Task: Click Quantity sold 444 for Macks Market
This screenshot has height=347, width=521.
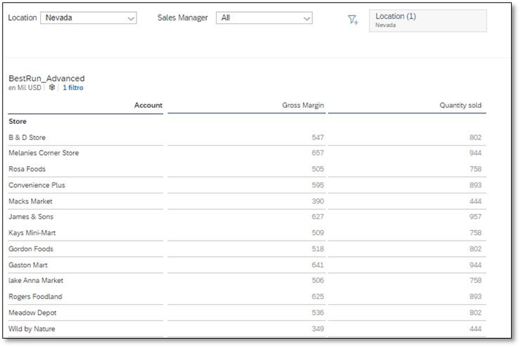Action: 475,201
